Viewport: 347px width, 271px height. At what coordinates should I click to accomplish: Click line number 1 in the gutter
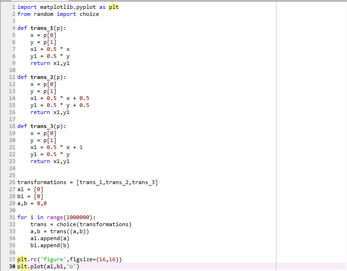tap(14, 7)
